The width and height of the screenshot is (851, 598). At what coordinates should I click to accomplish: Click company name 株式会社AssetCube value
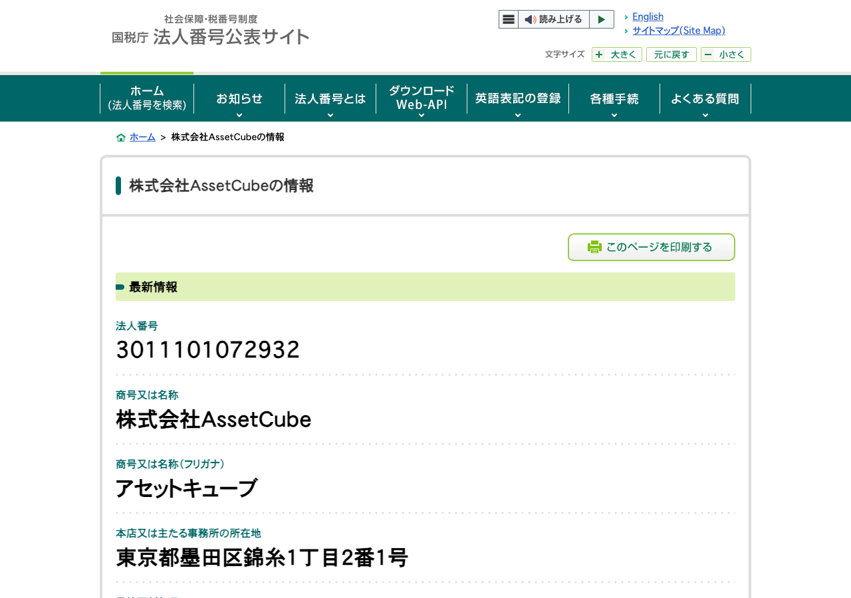click(x=213, y=419)
